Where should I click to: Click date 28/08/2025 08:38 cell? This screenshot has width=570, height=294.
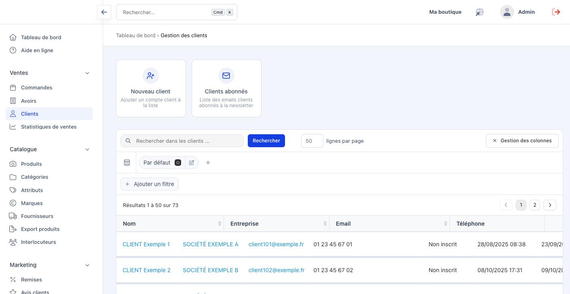pyautogui.click(x=501, y=244)
